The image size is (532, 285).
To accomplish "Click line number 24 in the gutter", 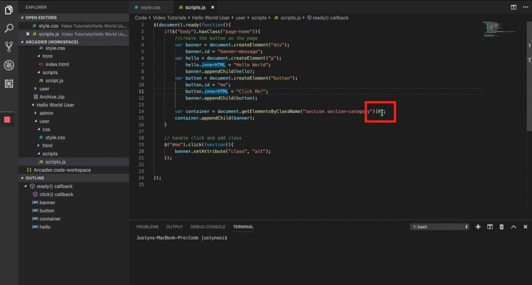I will (x=141, y=178).
